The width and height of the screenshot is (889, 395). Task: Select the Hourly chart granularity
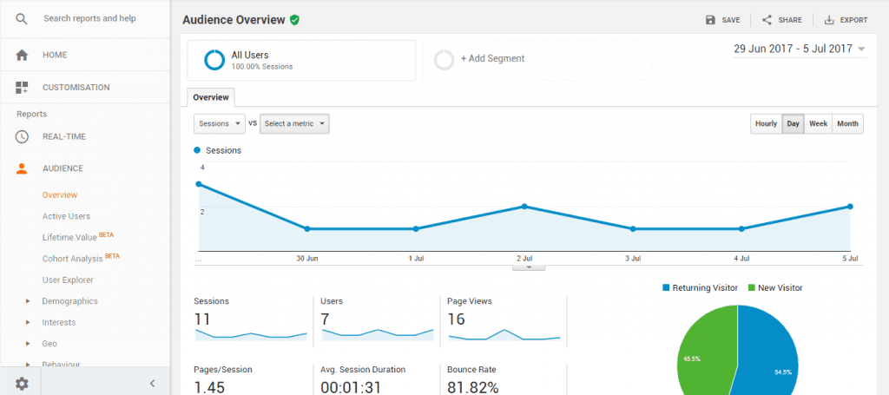766,123
